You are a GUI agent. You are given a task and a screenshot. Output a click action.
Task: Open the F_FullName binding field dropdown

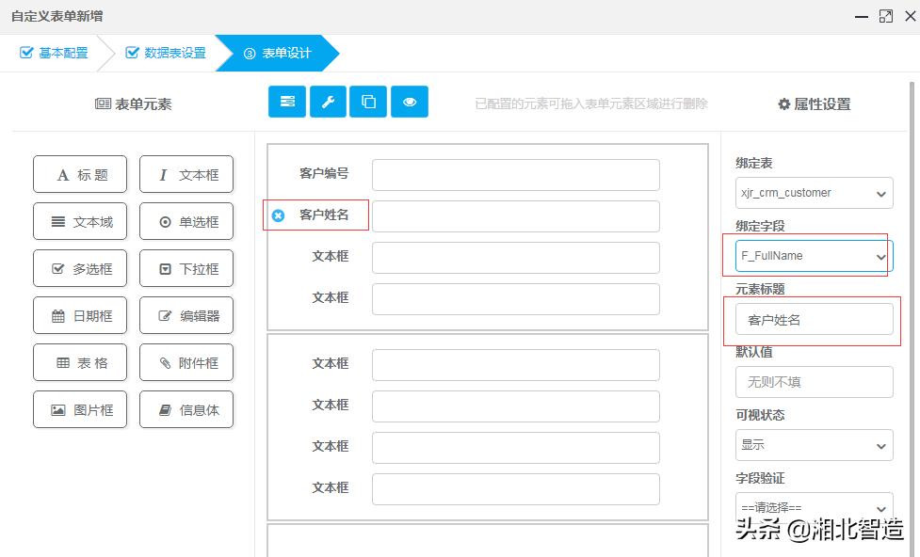[814, 255]
